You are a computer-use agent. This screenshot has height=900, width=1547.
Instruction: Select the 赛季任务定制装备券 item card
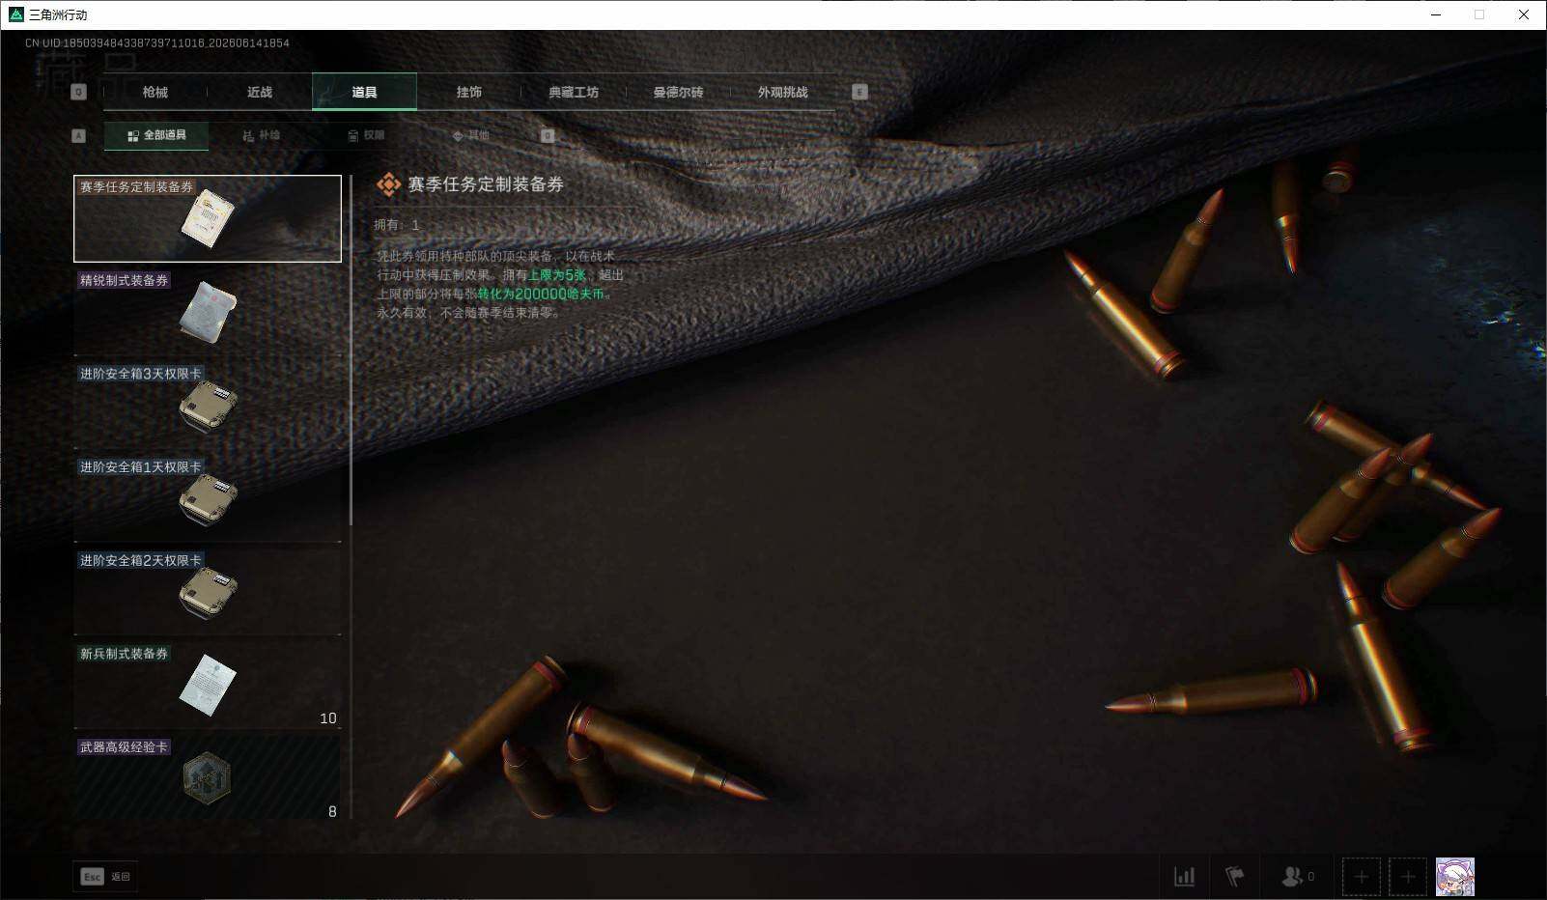208,218
